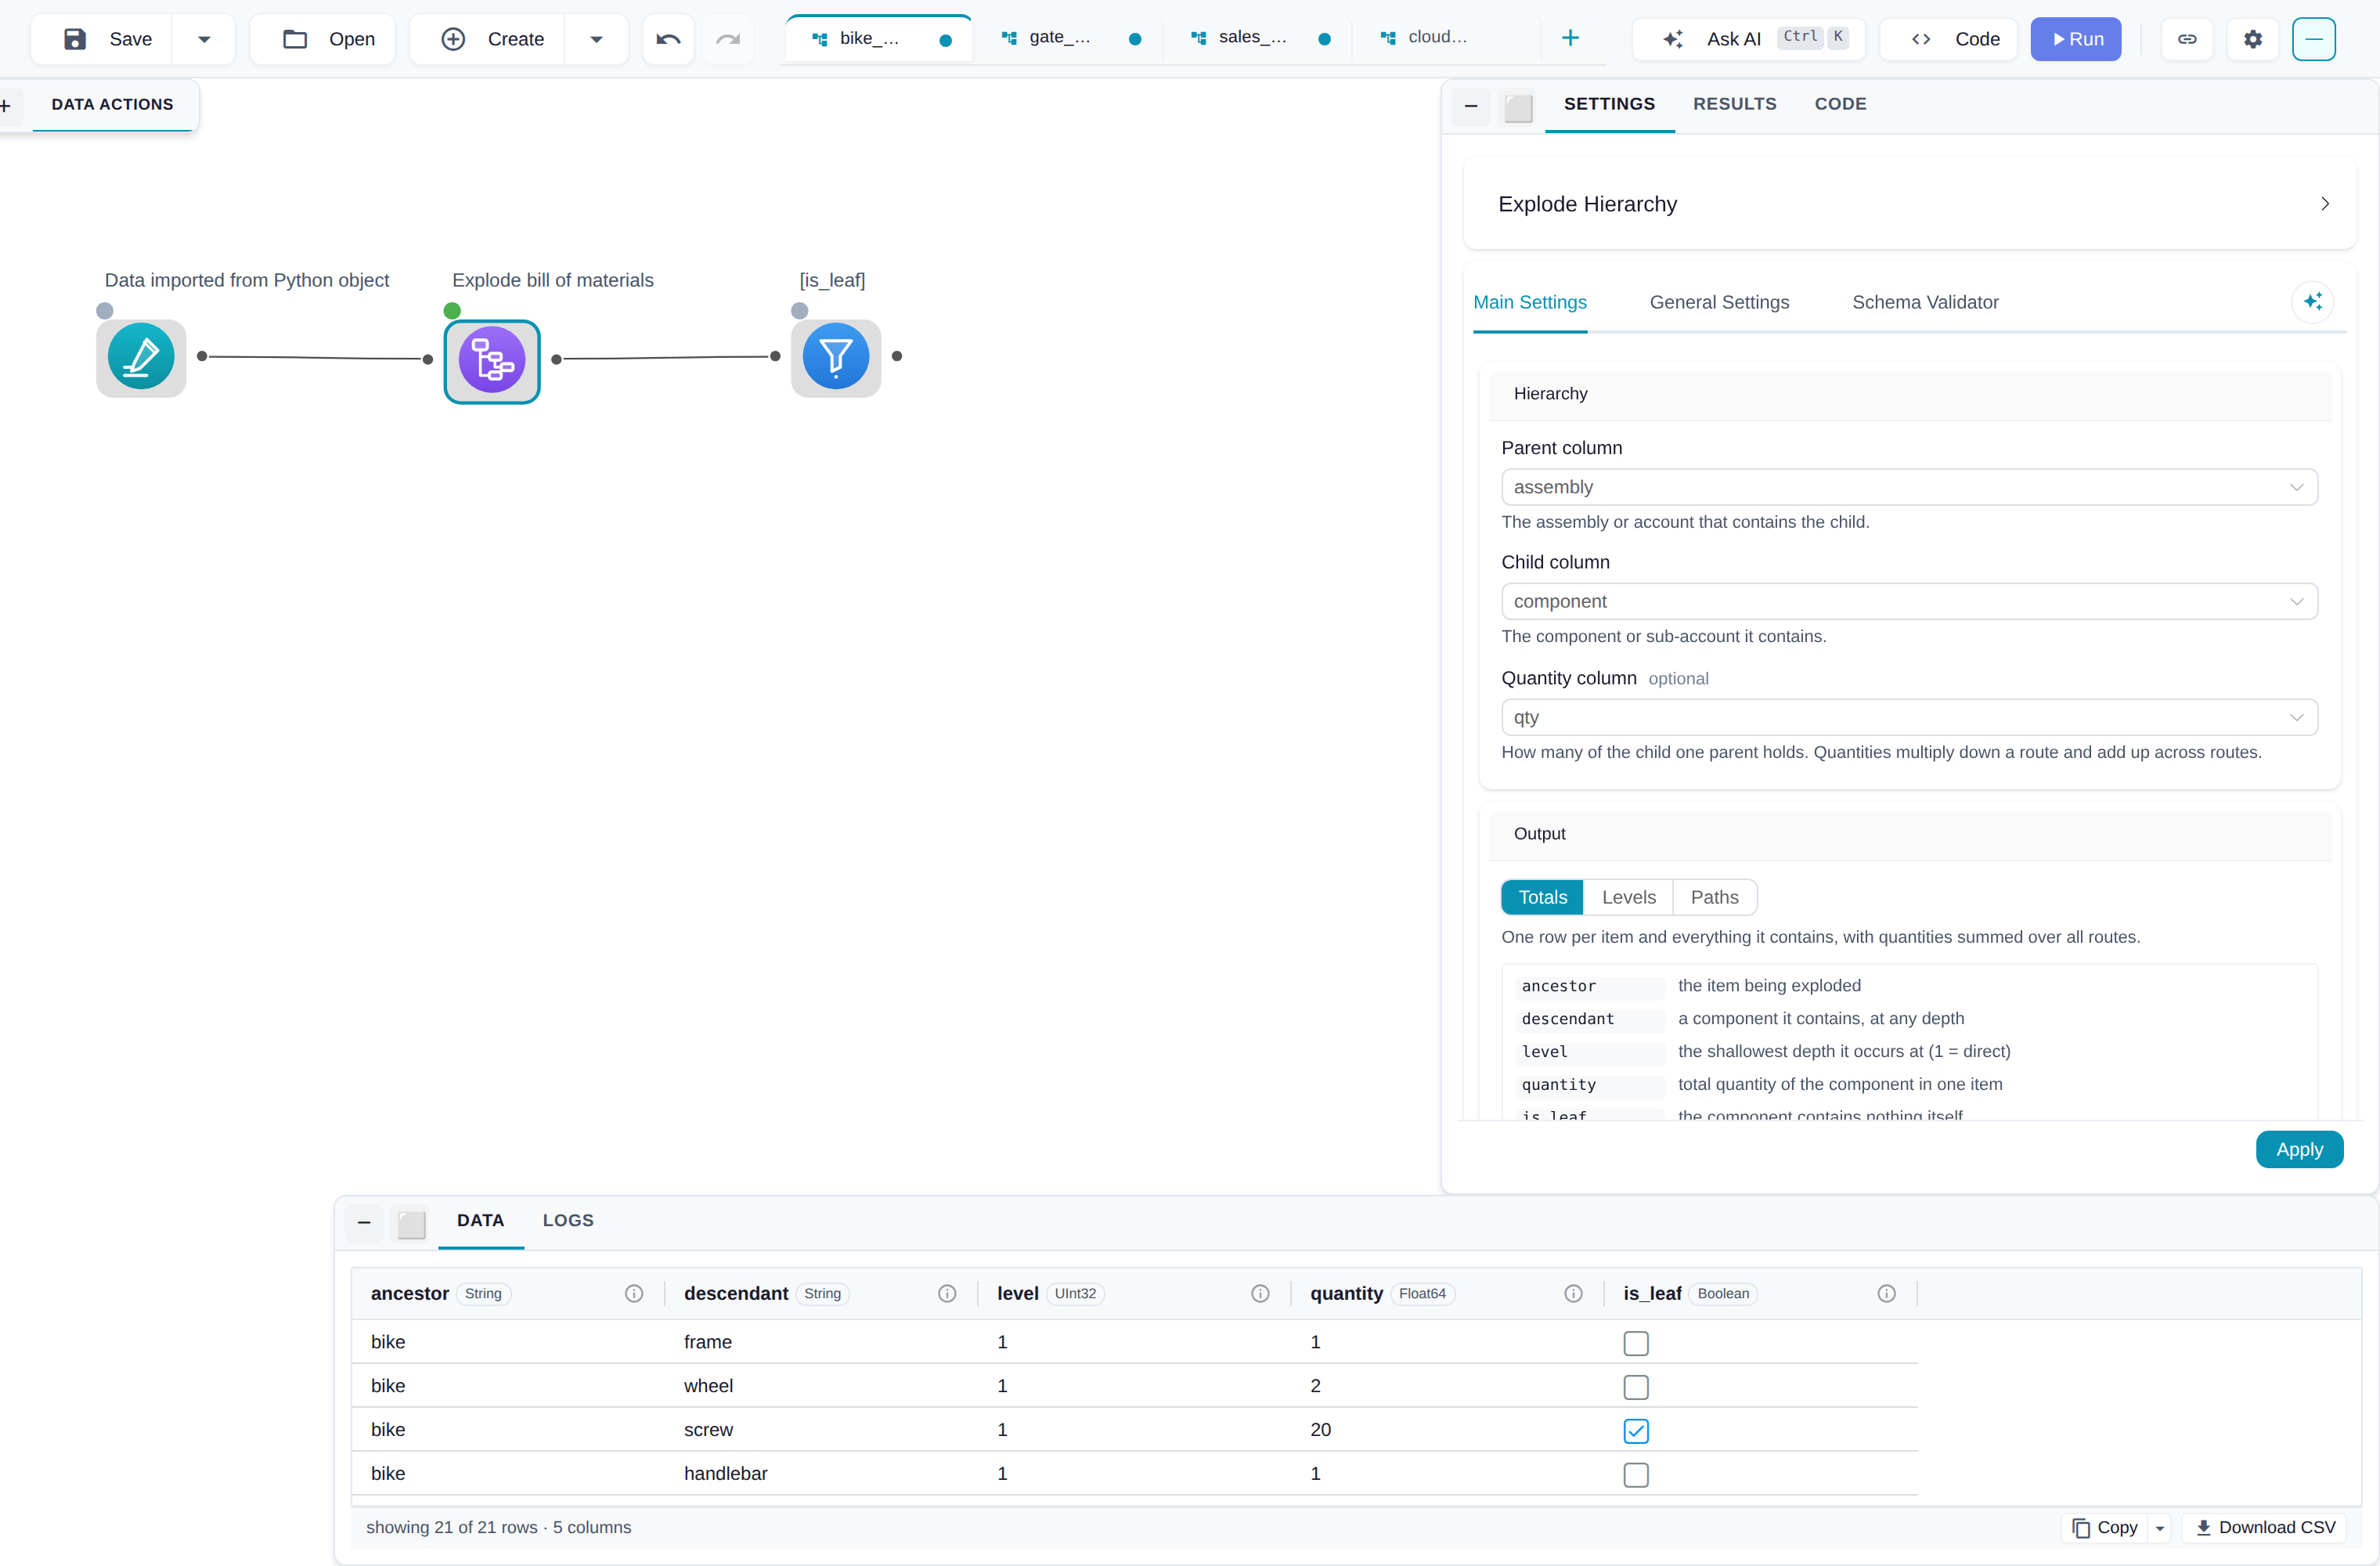Maximize the data panel square icon
Viewport: 2380px width, 1566px height.
[x=411, y=1224]
